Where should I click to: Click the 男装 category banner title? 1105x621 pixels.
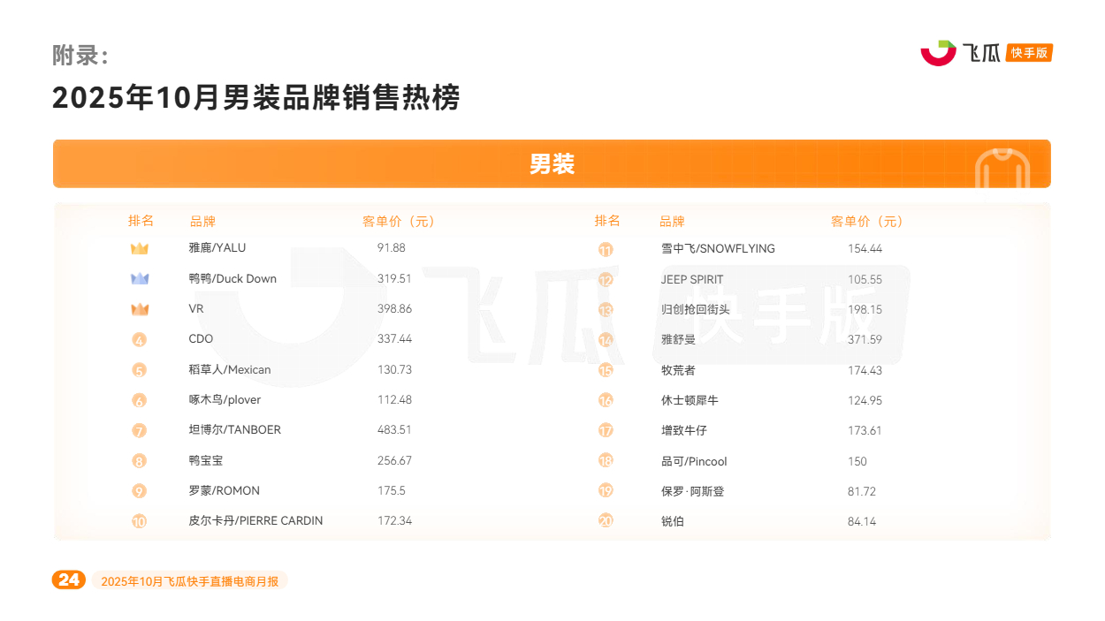coord(552,164)
